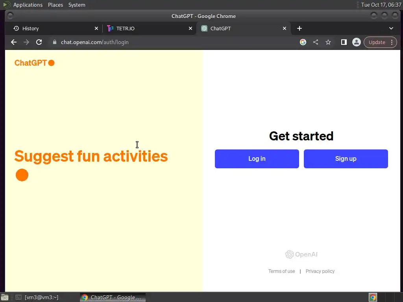Click the show desktop icon in taskbar
The width and height of the screenshot is (403, 302).
[x=5, y=297]
